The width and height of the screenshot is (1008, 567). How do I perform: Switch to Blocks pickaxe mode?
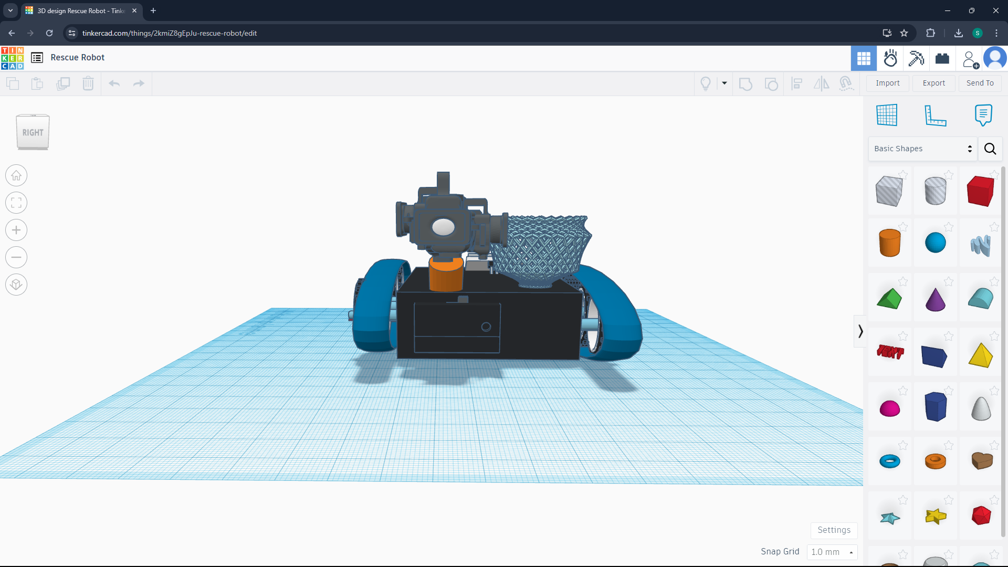916,58
